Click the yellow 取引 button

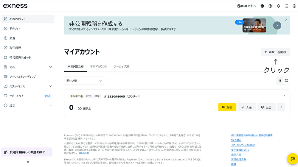(227, 107)
